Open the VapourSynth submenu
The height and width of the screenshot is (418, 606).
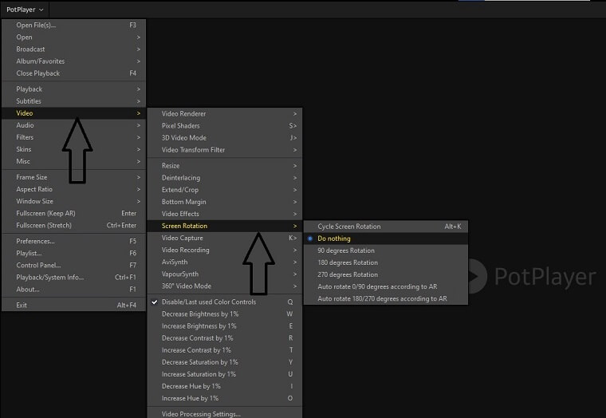[225, 274]
